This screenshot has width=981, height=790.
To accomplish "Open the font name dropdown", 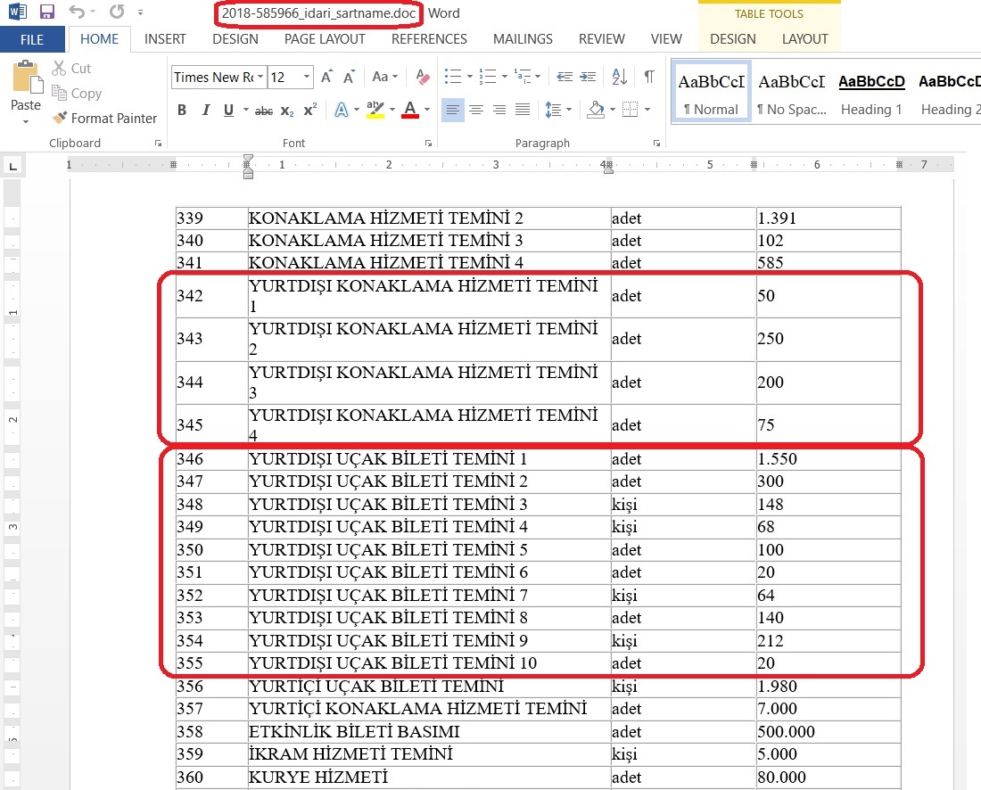I will (260, 77).
